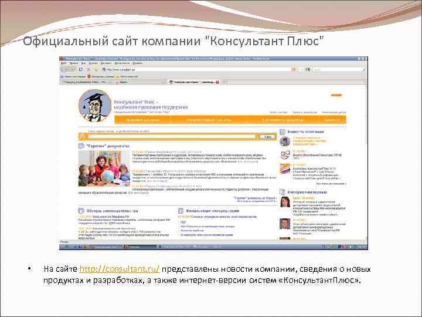Open the Справка menu
The height and width of the screenshot is (317, 422).
pyautogui.click(x=138, y=63)
